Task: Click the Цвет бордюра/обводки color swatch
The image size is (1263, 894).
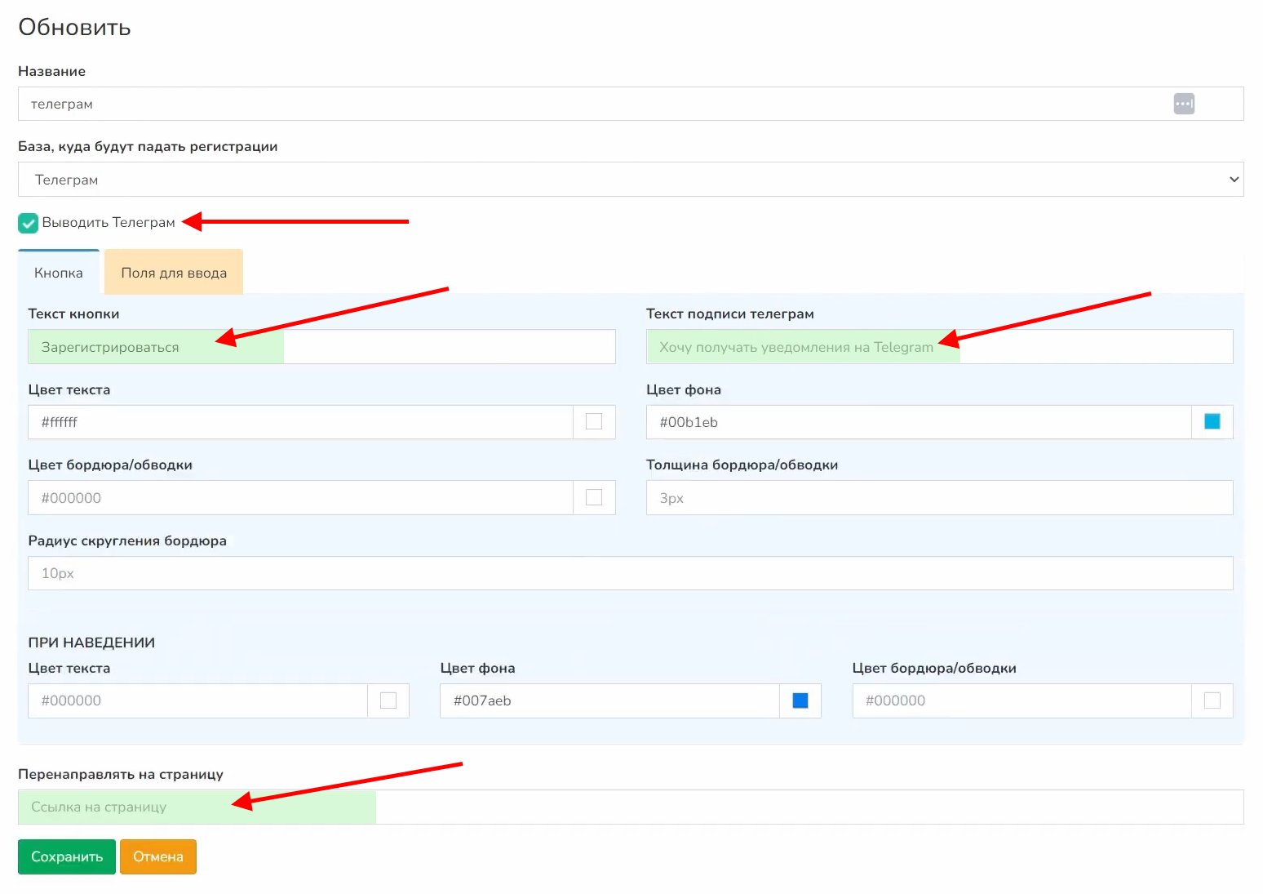Action: coord(594,498)
